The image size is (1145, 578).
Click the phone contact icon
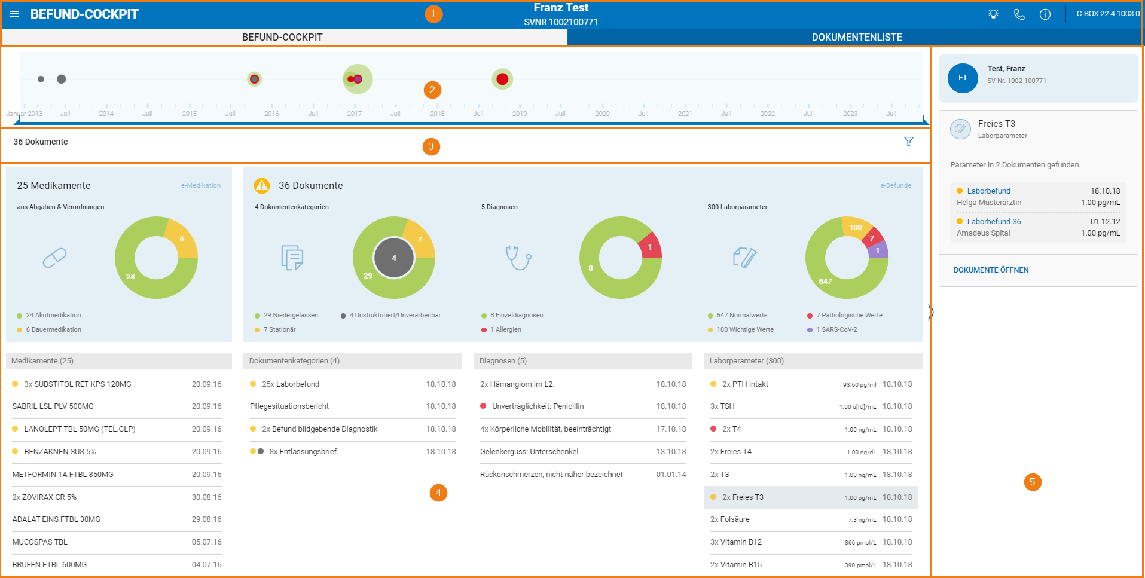point(1019,14)
